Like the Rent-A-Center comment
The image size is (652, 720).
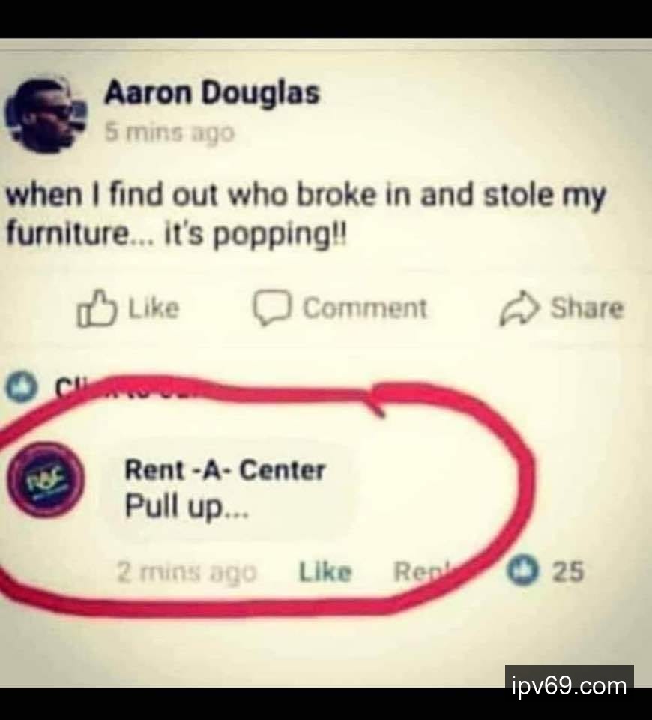point(325,572)
